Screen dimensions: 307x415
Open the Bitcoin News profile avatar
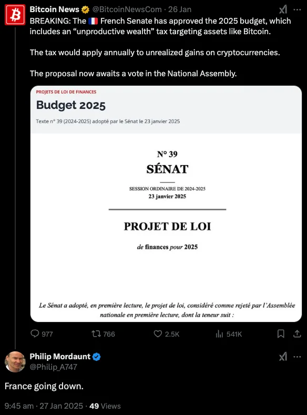pos(15,15)
